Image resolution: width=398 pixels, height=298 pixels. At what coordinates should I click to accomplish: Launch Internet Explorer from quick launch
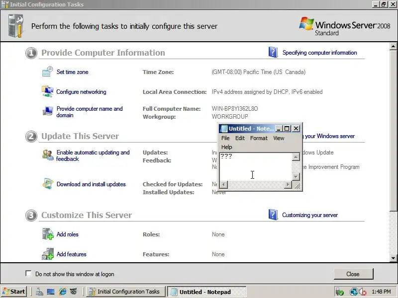pyautogui.click(x=62, y=292)
